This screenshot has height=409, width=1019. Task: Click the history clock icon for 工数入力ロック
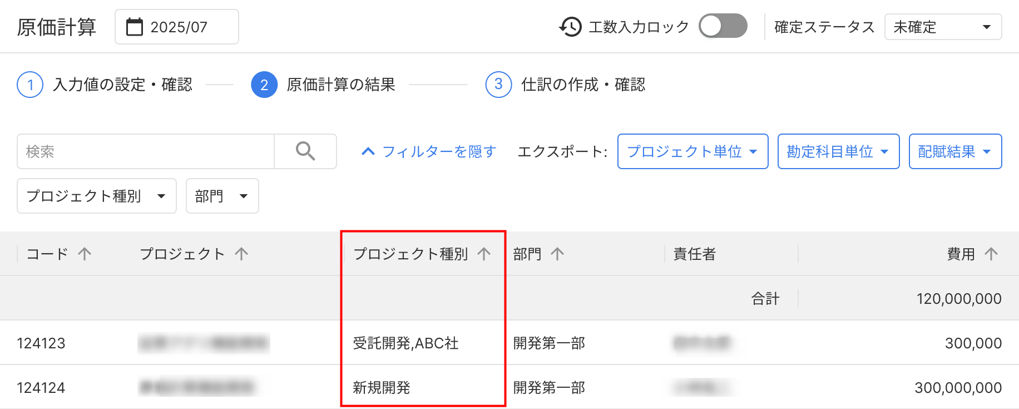570,27
